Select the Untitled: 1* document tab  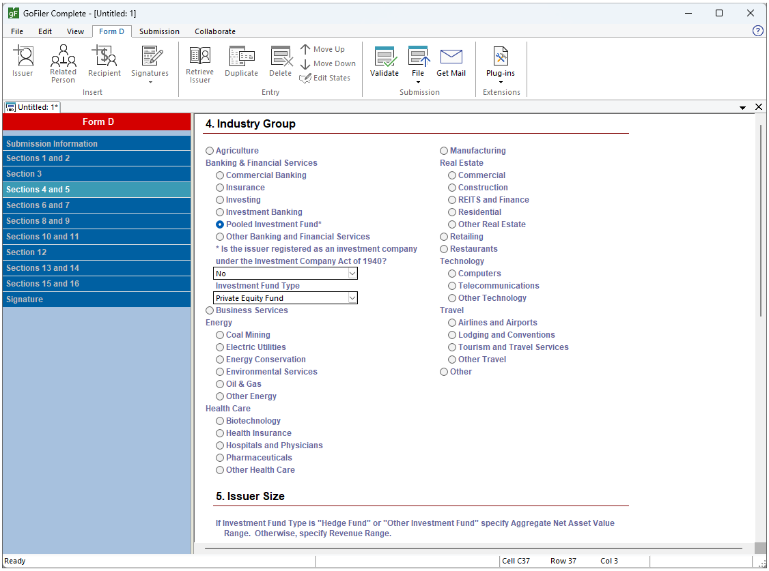(32, 107)
